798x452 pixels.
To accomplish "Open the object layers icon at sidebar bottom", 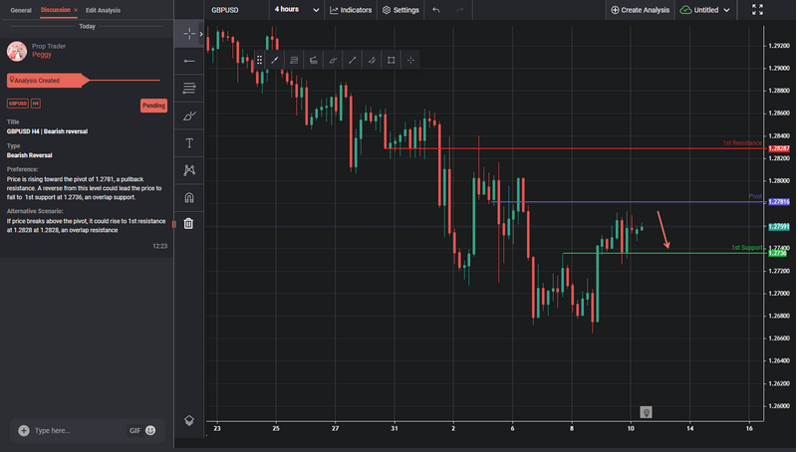I will click(x=189, y=420).
